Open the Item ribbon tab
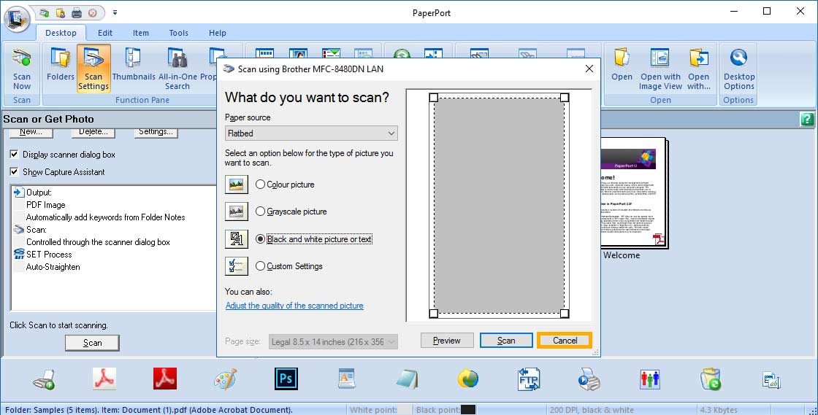The width and height of the screenshot is (818, 415). 141,33
